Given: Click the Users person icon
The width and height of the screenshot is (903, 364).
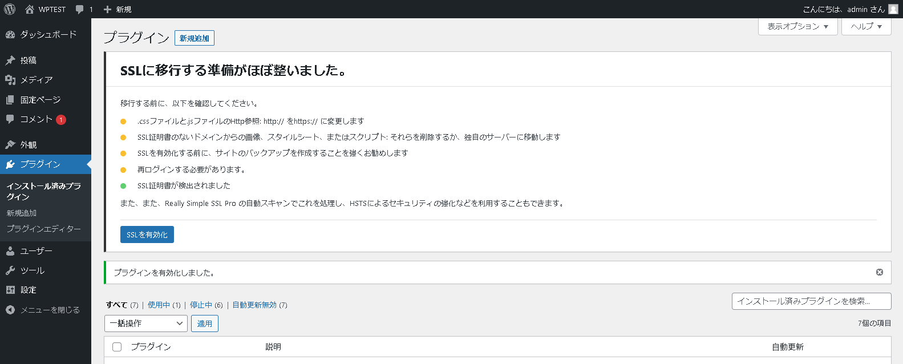Looking at the screenshot, I should coord(10,250).
